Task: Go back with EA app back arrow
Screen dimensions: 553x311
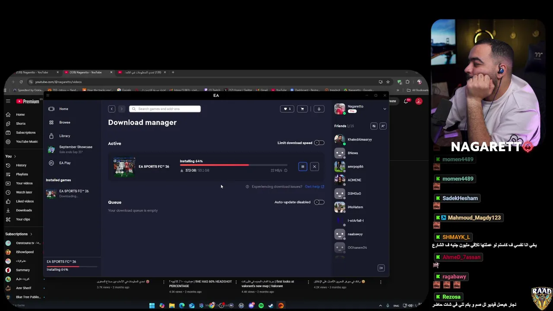Action: pyautogui.click(x=111, y=109)
